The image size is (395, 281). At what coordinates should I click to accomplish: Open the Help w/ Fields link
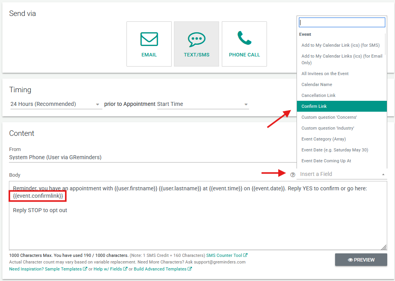(x=110, y=269)
